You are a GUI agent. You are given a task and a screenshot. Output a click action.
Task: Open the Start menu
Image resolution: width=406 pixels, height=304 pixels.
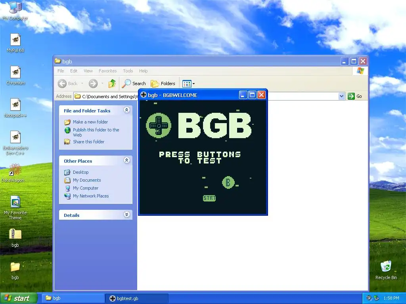(x=19, y=298)
